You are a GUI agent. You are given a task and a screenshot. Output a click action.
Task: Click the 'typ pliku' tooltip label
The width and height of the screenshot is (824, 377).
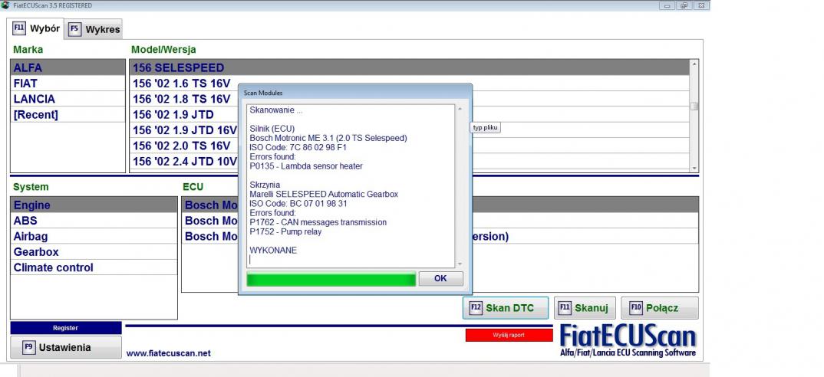[x=485, y=128]
